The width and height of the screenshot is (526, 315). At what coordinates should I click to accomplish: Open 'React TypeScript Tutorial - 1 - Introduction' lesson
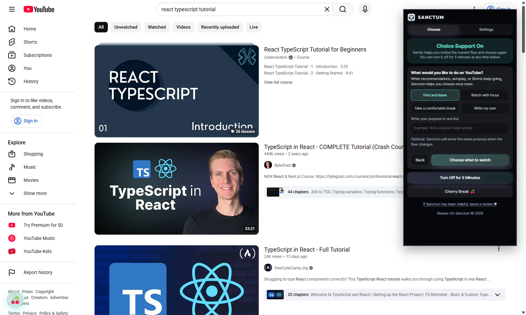pos(306,67)
